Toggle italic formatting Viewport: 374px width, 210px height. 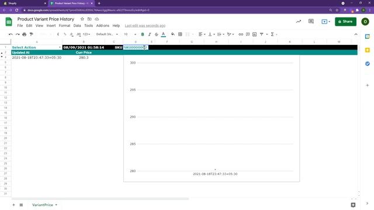click(150, 34)
